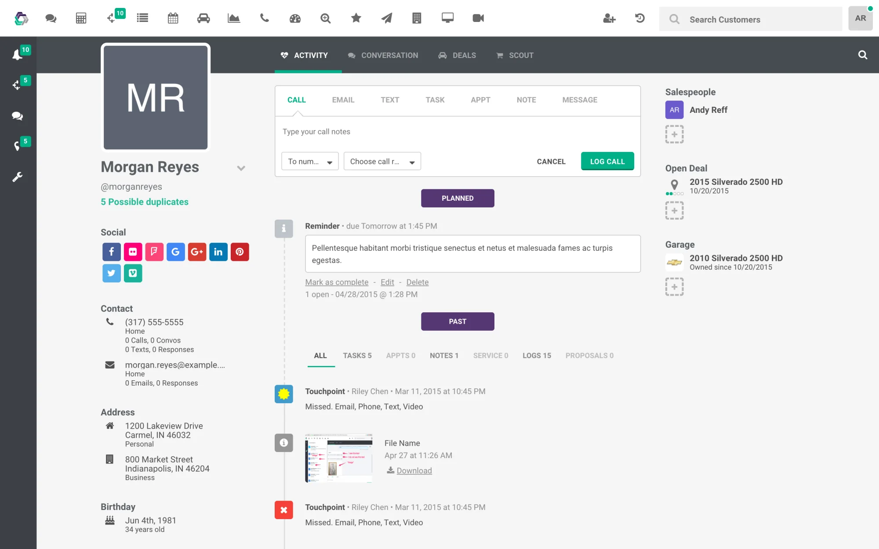
Task: Click the reminder Delete link
Action: [417, 282]
